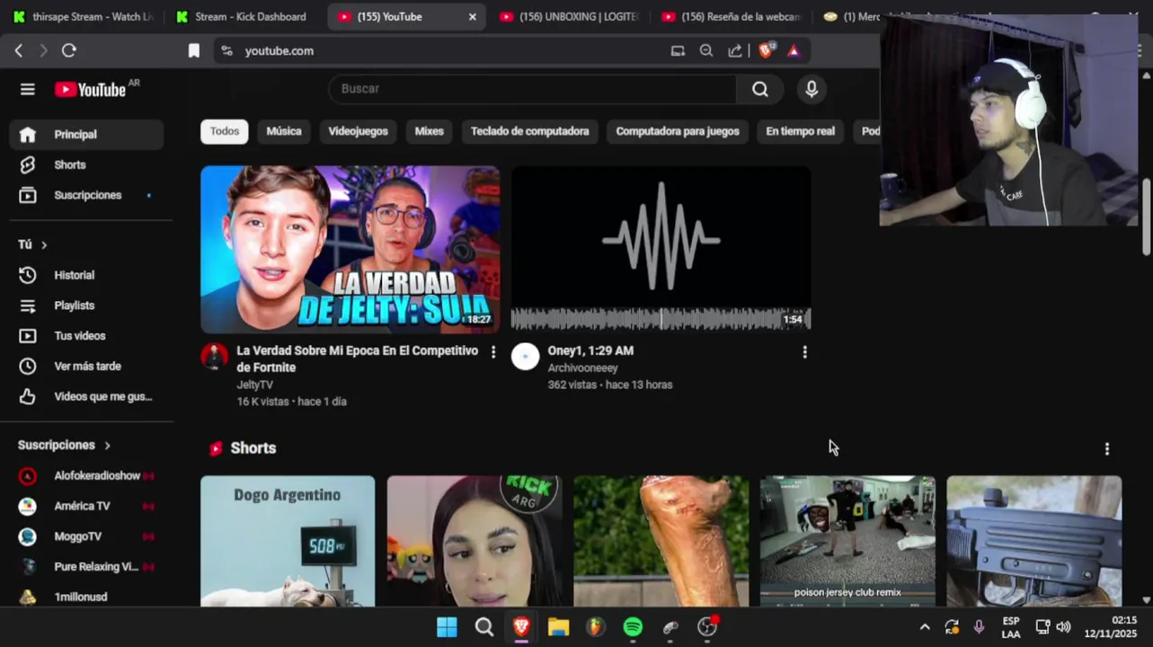Viewport: 1153px width, 647px height.
Task: Open Videos que me gustan in the sidebar
Action: coord(86,396)
